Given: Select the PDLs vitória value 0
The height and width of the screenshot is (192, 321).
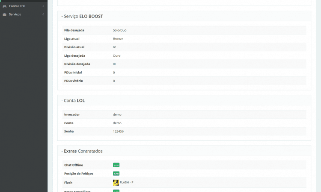Looking at the screenshot, I should tap(114, 81).
